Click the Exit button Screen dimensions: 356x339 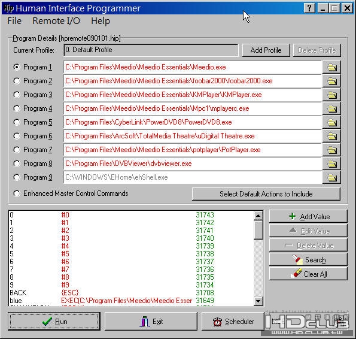(151, 321)
